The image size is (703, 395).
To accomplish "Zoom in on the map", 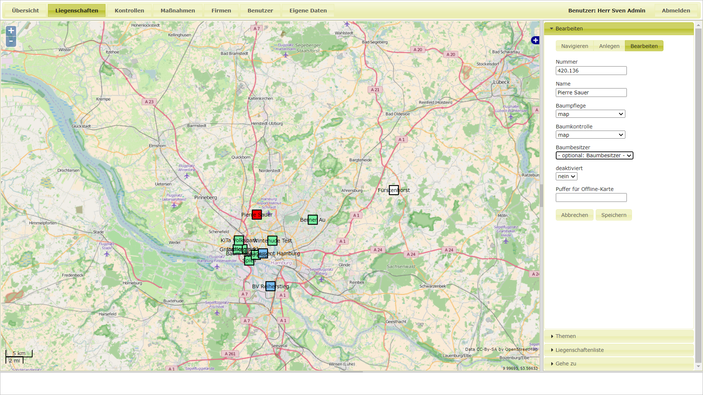I will click(x=11, y=31).
